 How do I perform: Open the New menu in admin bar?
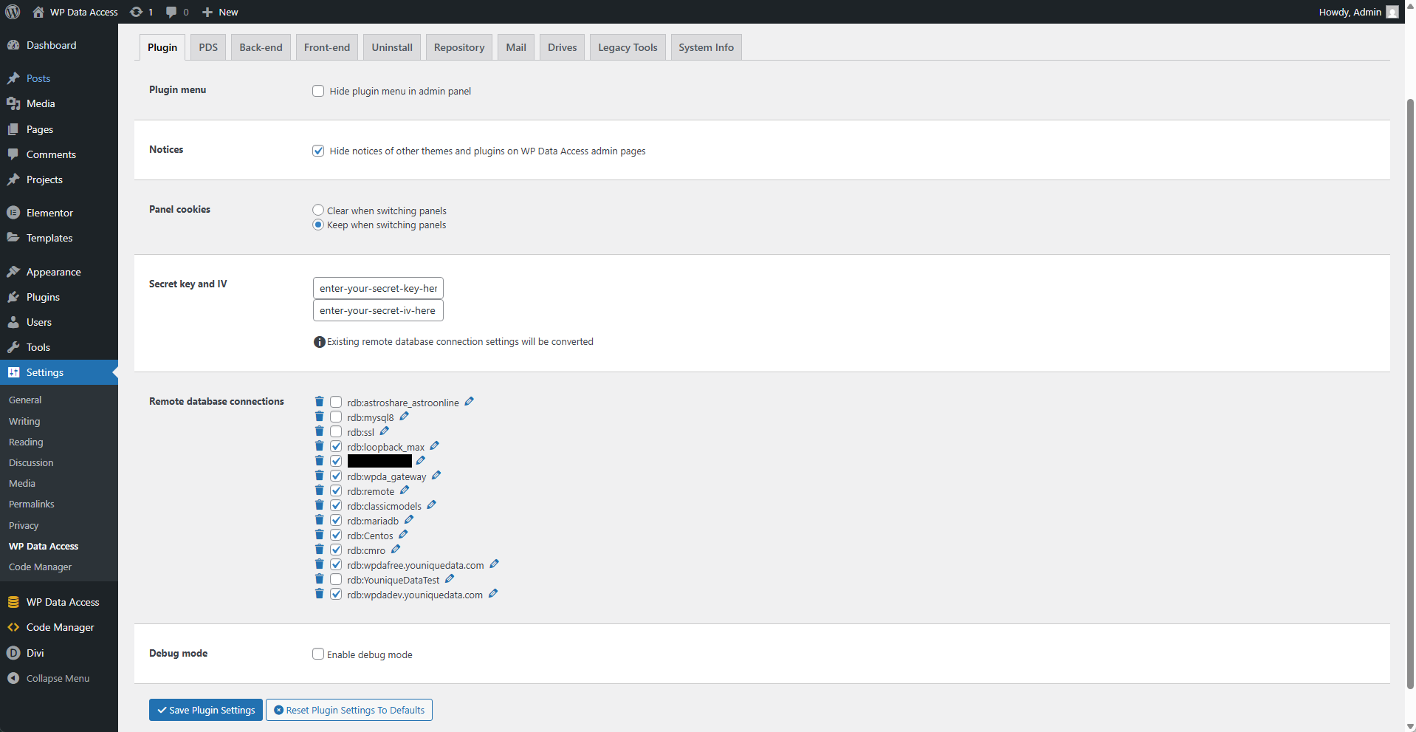coord(219,11)
